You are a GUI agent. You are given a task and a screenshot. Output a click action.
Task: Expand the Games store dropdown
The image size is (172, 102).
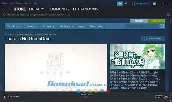(31, 26)
